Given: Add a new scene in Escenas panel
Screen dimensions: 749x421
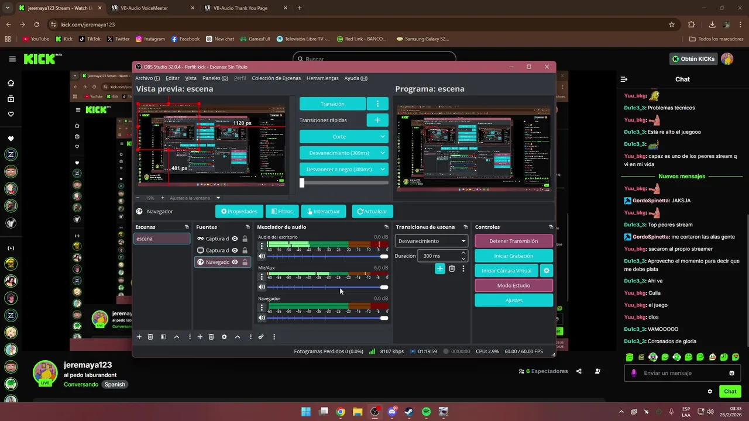Looking at the screenshot, I should coord(139,337).
